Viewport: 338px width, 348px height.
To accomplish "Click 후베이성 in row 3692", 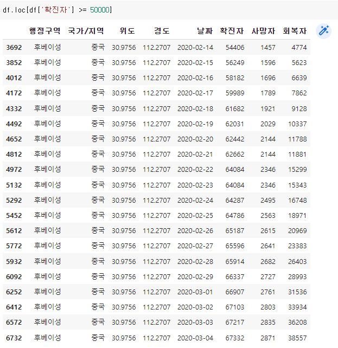I will pos(47,47).
